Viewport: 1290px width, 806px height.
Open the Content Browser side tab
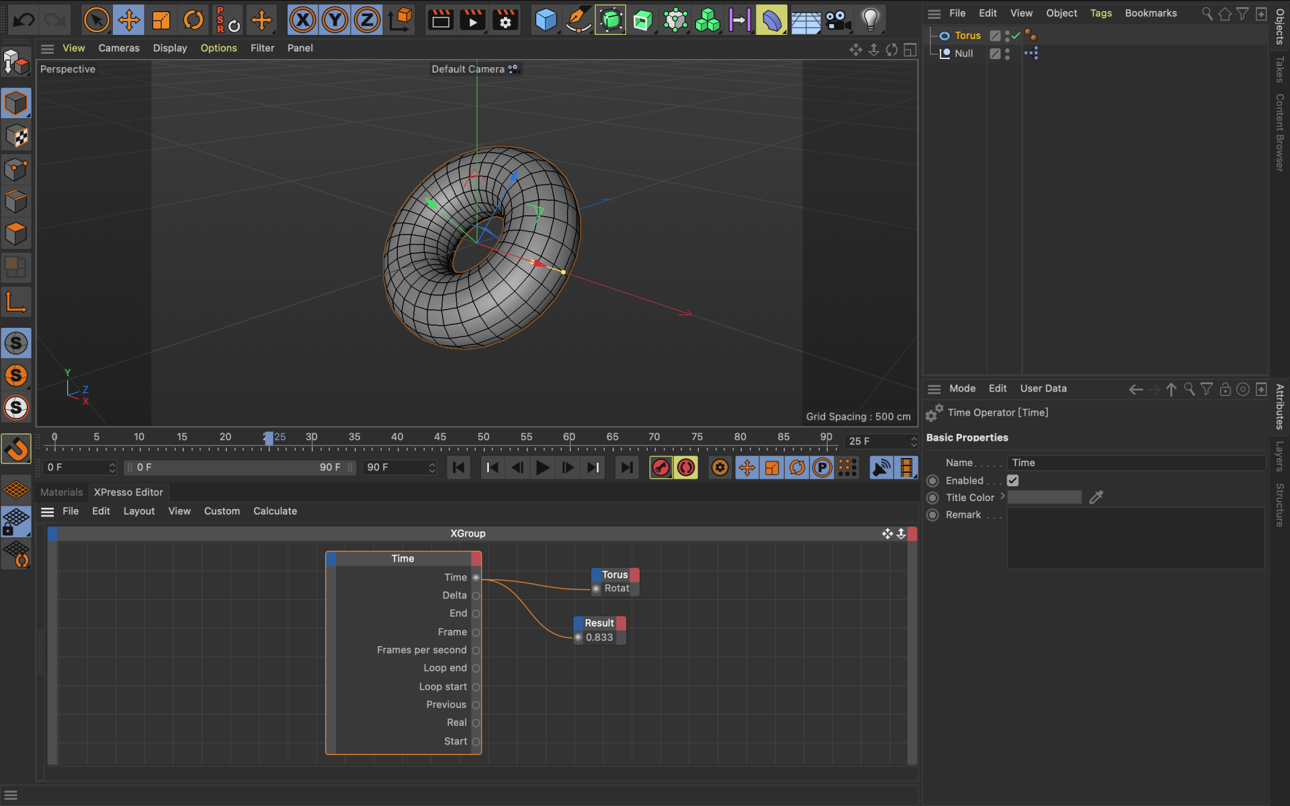pos(1280,132)
